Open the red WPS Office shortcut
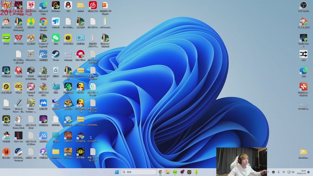Image resolution: width=313 pixels, height=176 pixels. [18, 38]
